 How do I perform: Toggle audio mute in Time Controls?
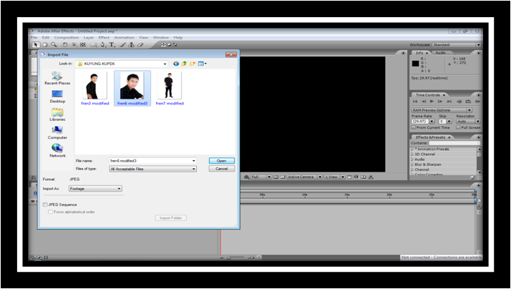click(459, 102)
